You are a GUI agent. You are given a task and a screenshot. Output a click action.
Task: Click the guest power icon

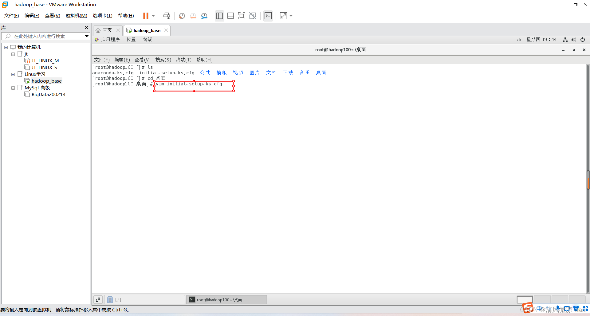583,40
